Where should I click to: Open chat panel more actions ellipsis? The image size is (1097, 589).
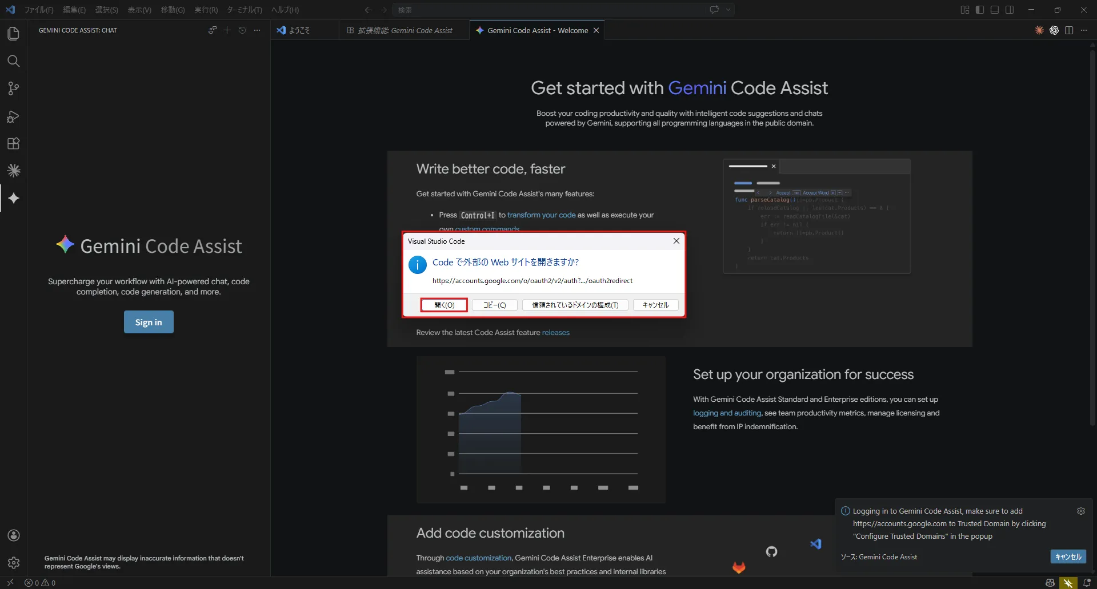point(257,30)
